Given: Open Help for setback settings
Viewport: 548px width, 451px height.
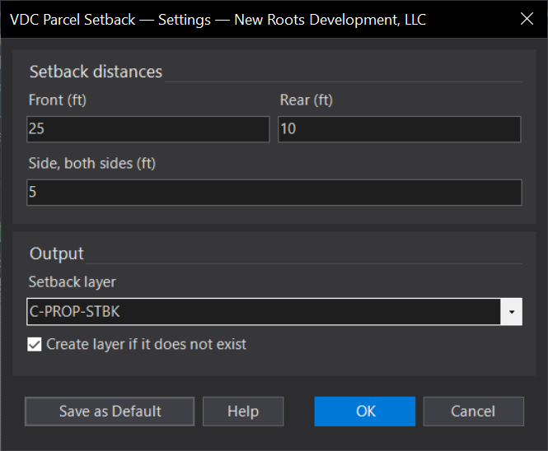Looking at the screenshot, I should (243, 411).
